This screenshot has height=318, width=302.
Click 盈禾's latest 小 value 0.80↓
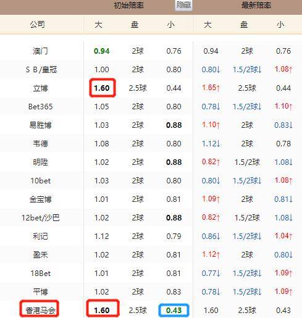283,255
